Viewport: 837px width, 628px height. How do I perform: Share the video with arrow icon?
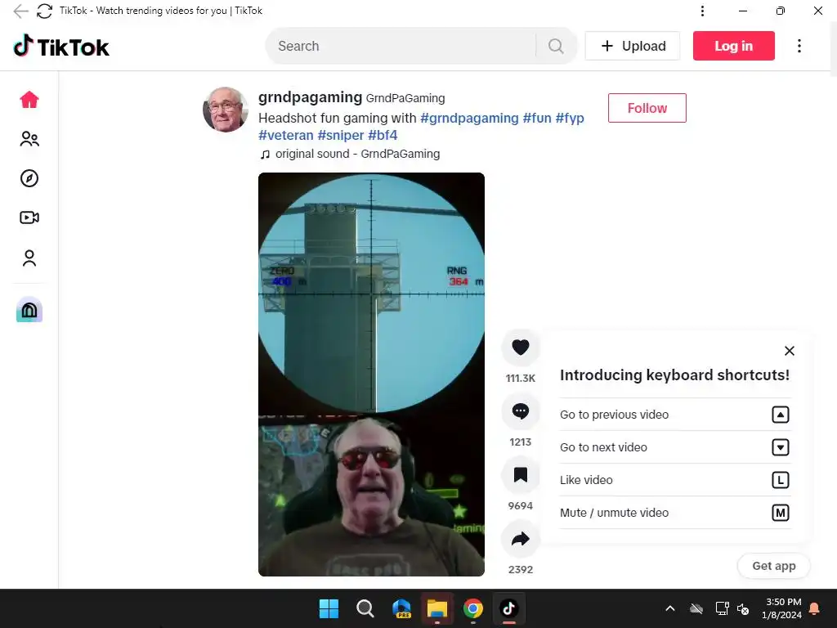click(521, 539)
